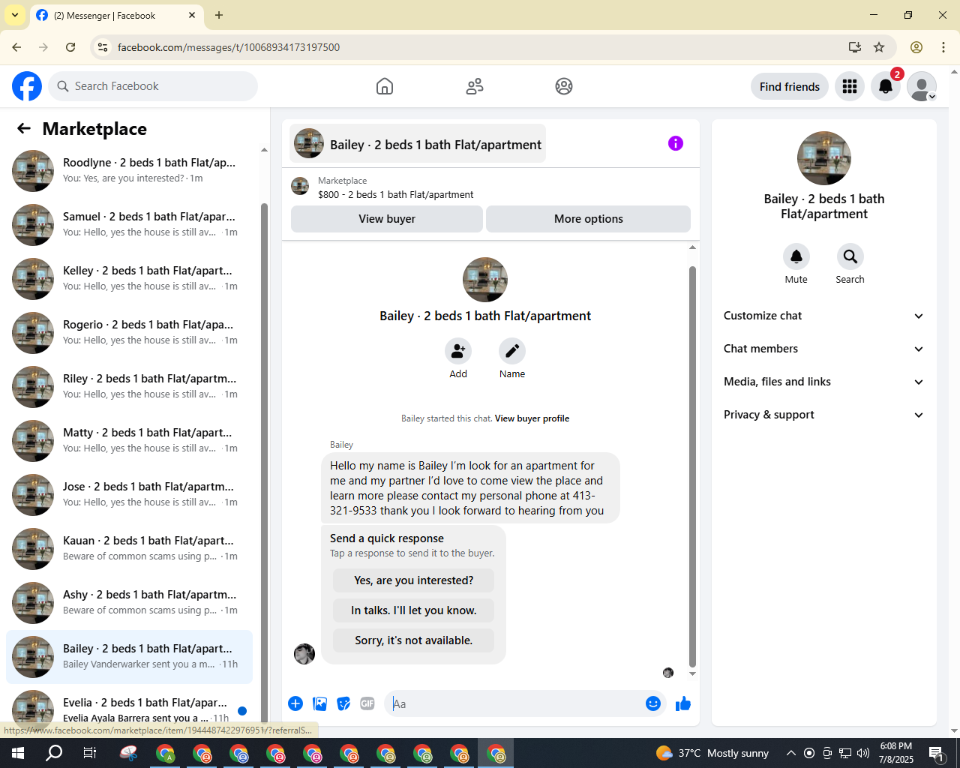Open the Home feed icon
Screen dimensions: 960x768
[x=385, y=86]
